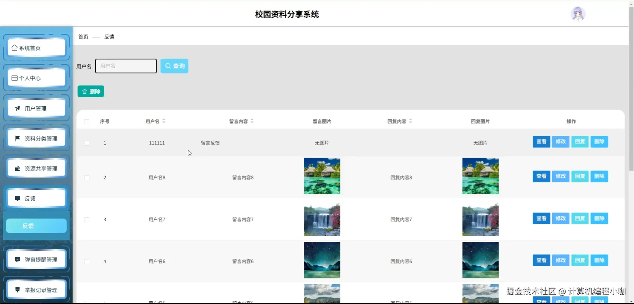
Task: Click the 用户名6 cell
Action: point(157,261)
